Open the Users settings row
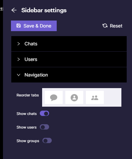The height and width of the screenshot is (159, 132). pos(69,59)
